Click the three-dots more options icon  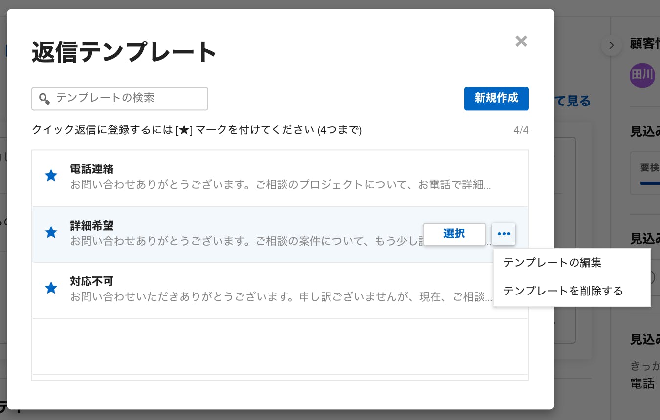coord(504,234)
